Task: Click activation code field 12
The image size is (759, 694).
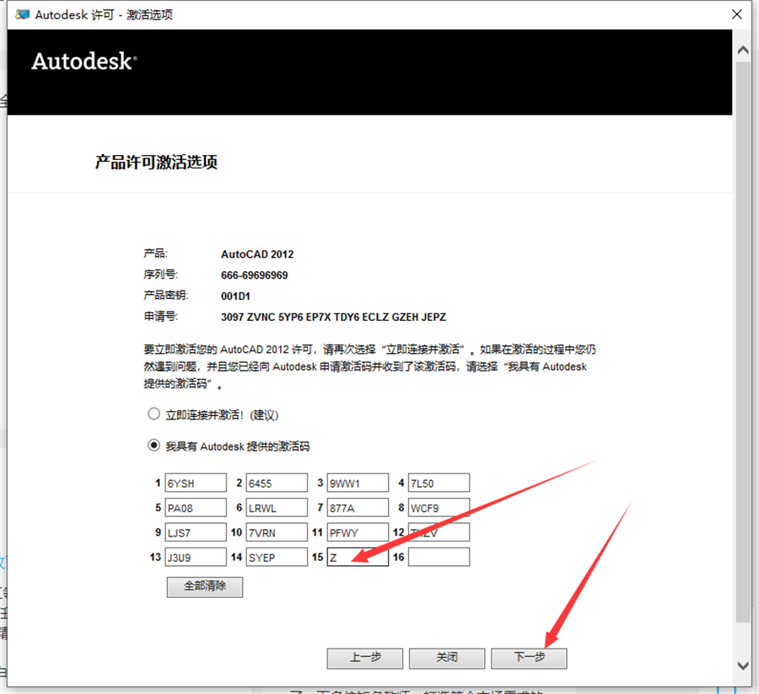Action: point(439,532)
